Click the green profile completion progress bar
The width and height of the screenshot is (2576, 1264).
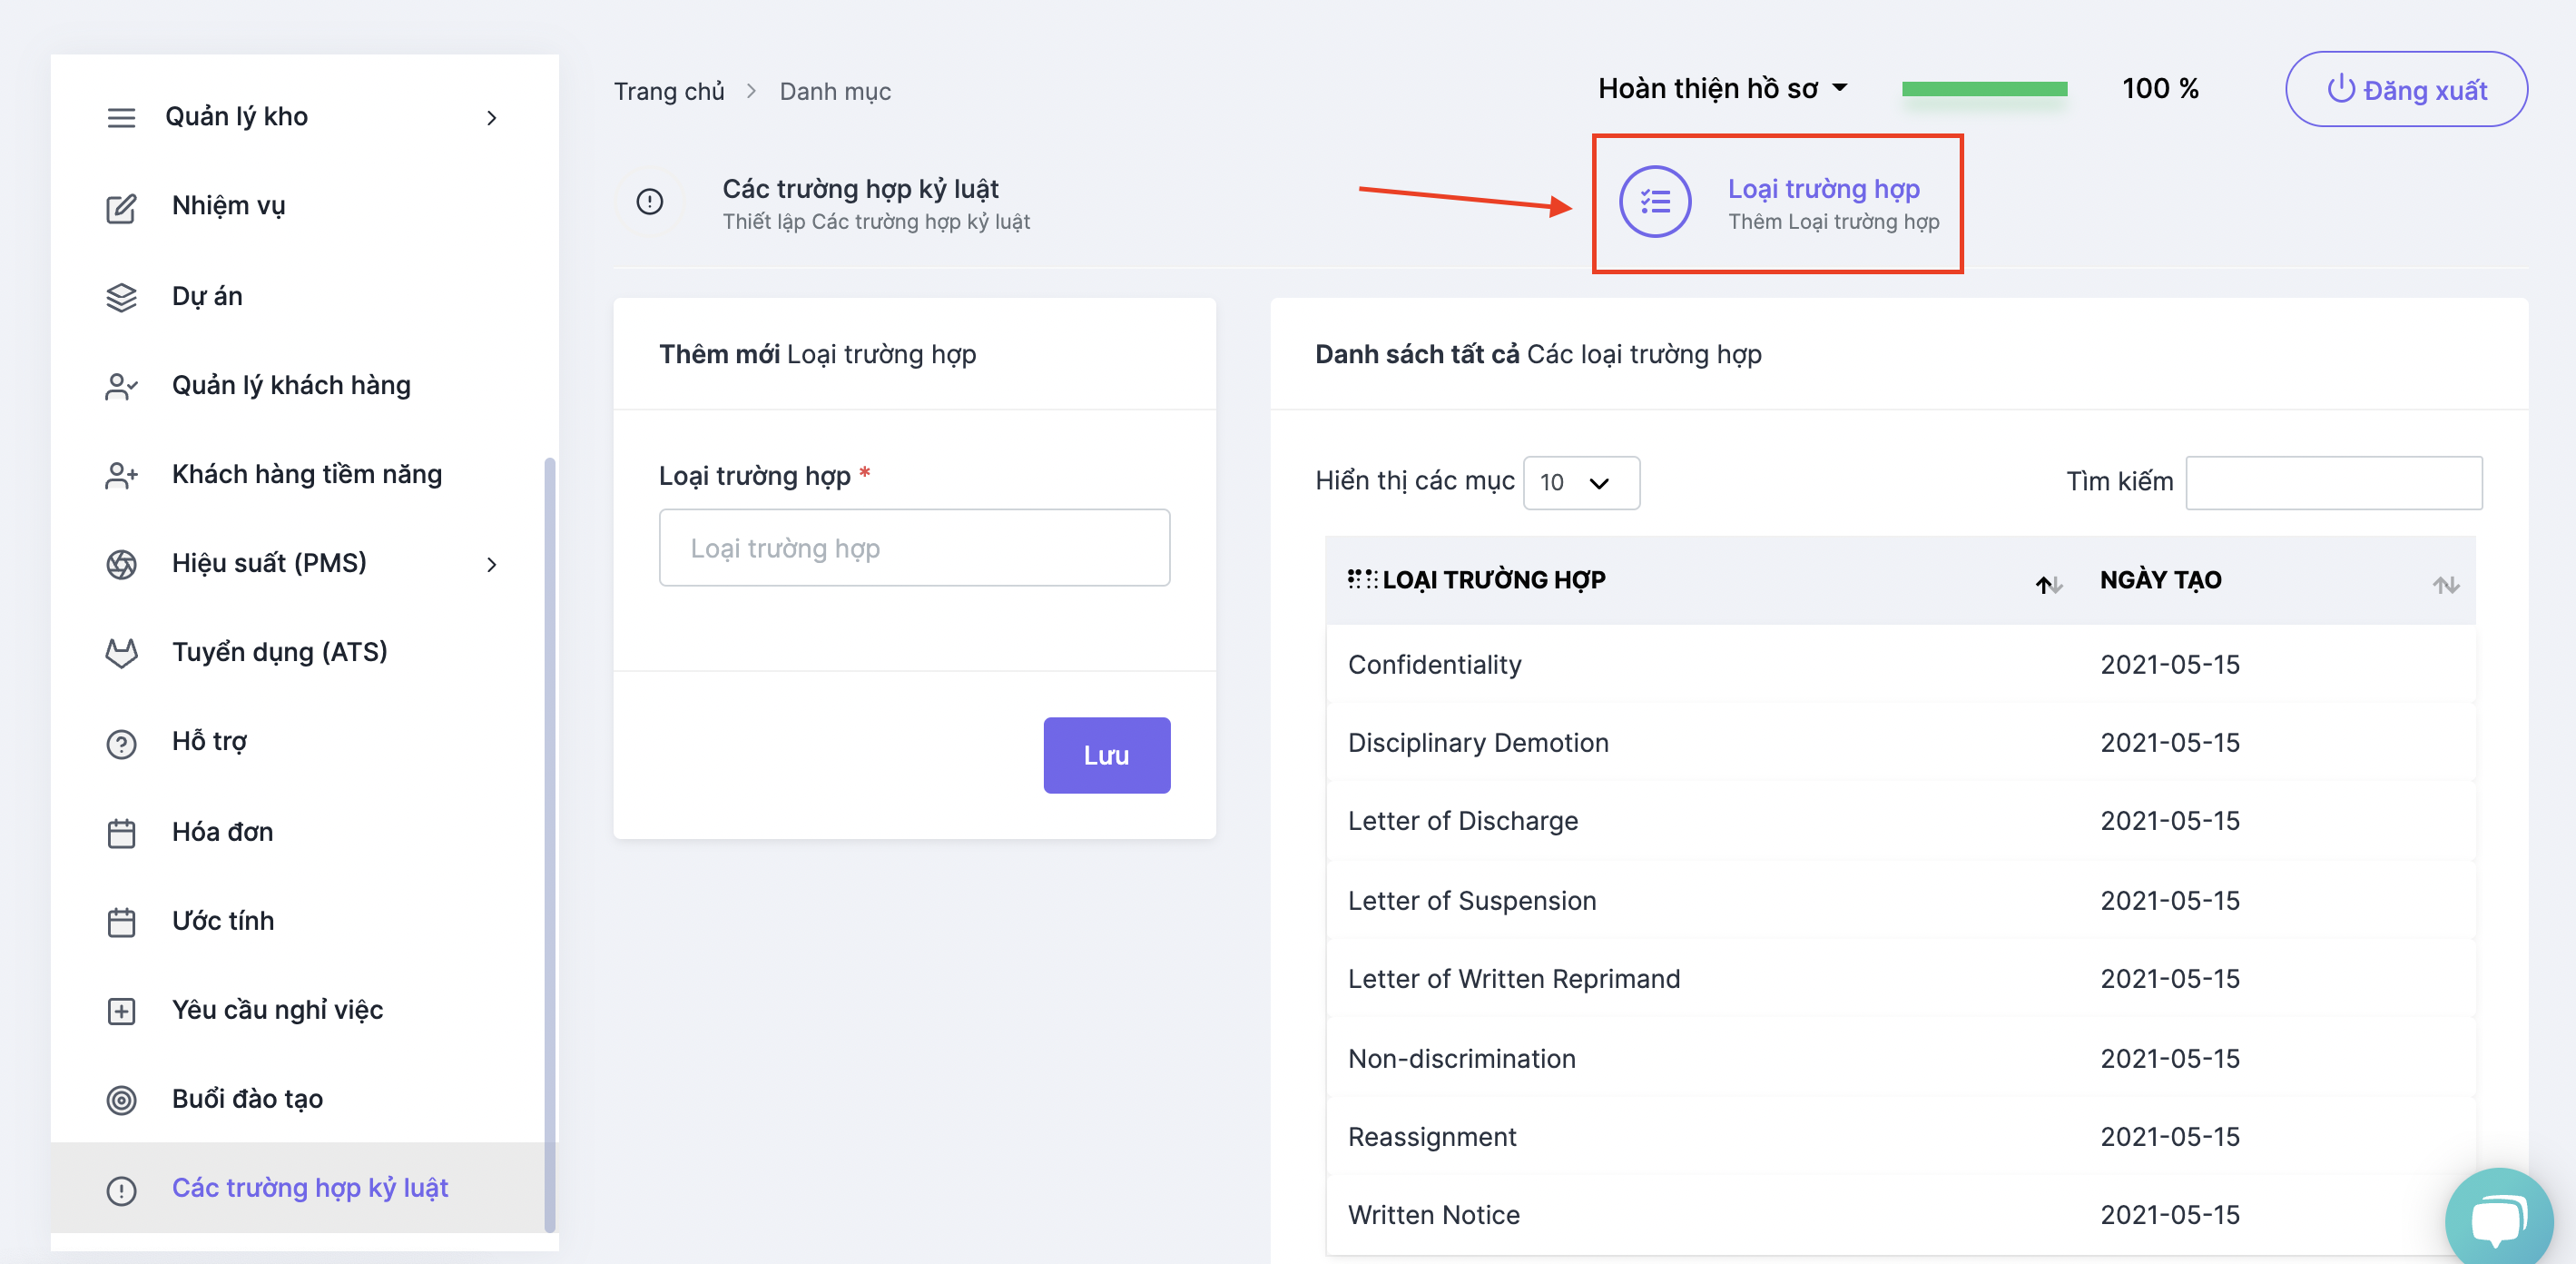tap(1984, 89)
